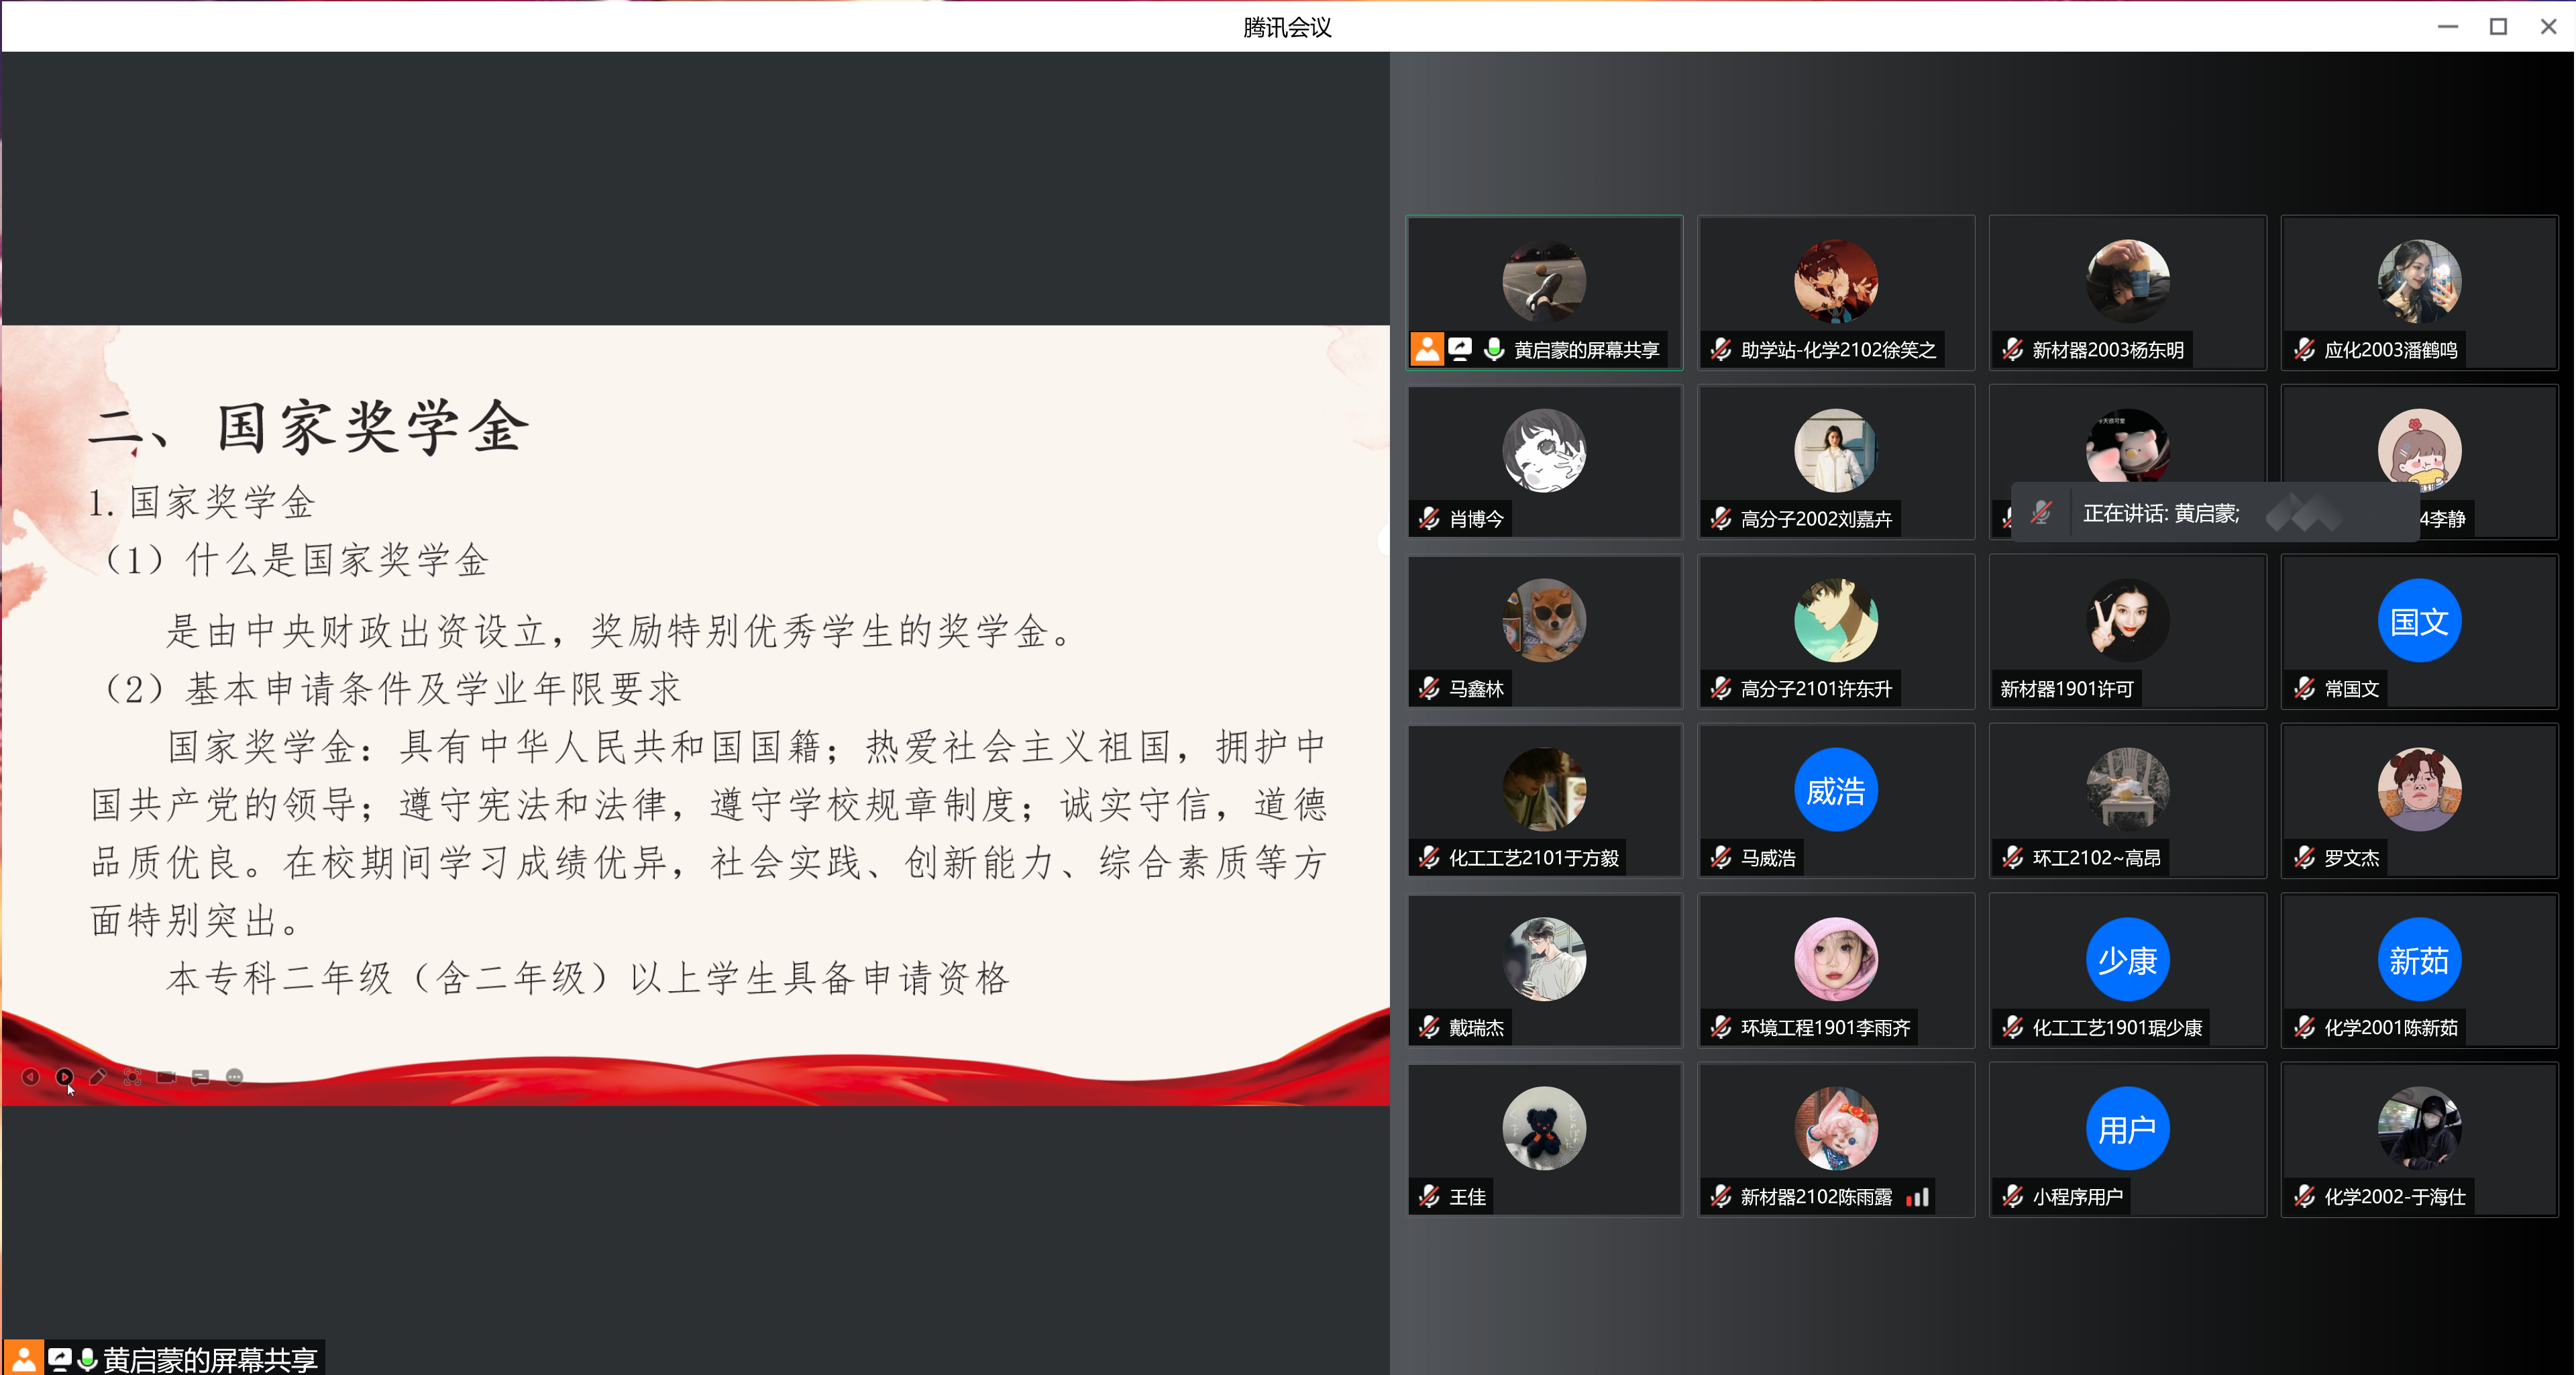Click the slideshow focus/zoom frame icon
The image size is (2576, 1375).
132,1077
